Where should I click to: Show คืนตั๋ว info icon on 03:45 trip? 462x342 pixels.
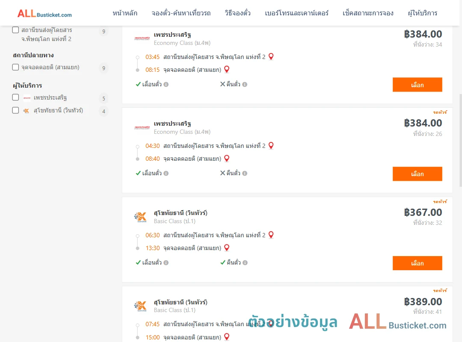[x=245, y=85]
